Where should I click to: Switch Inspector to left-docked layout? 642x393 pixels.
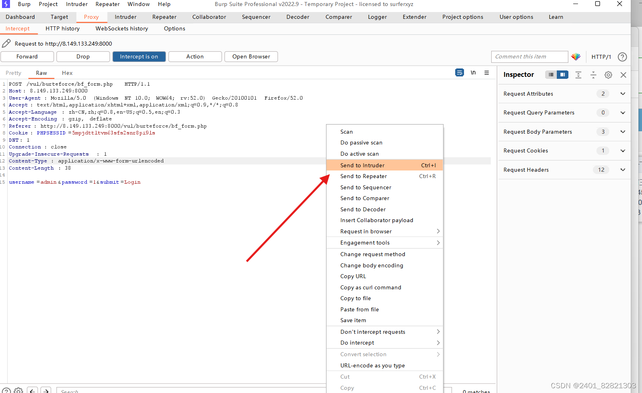pyautogui.click(x=551, y=74)
